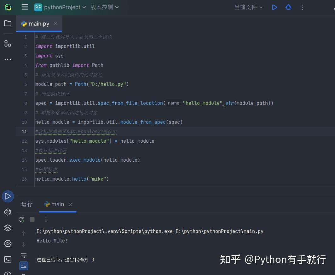Open the Run tool window

coord(8,196)
